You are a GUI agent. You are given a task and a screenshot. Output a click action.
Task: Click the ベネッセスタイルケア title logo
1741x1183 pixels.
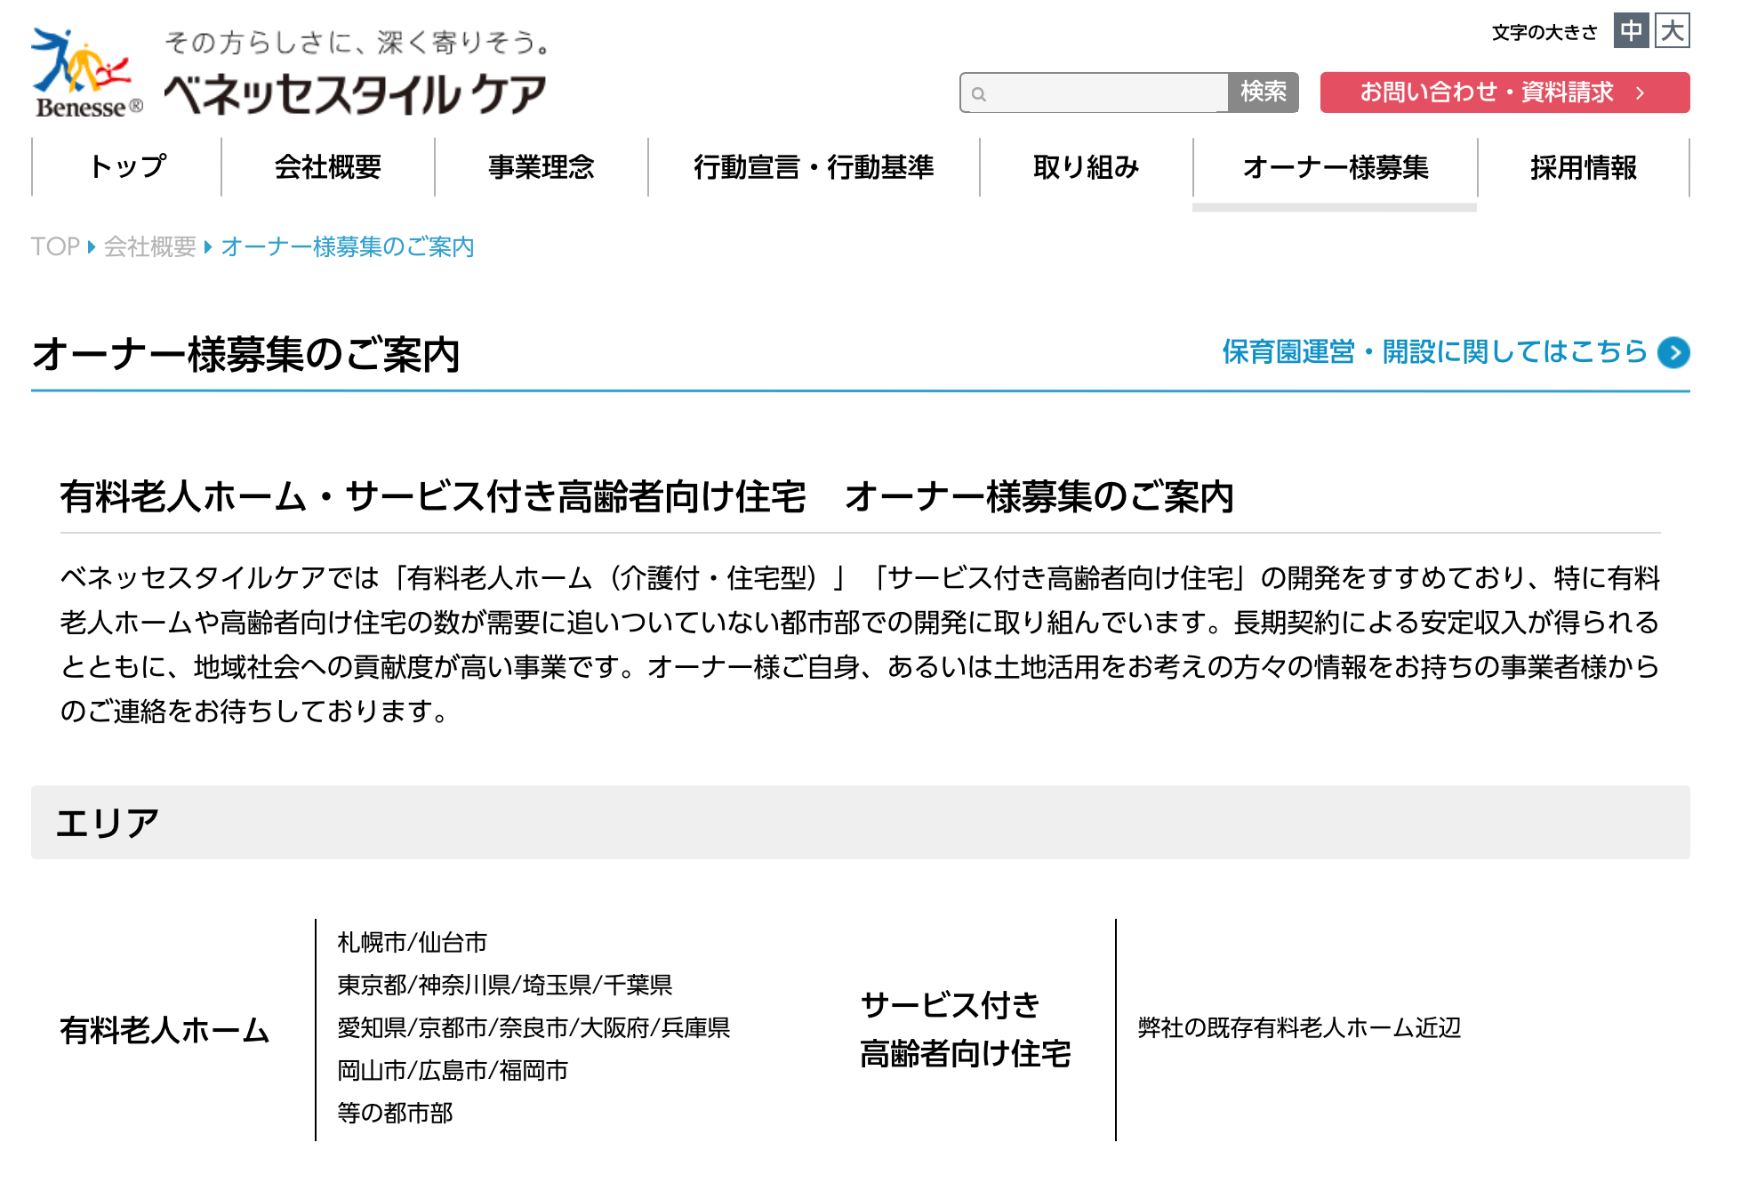pos(354,93)
